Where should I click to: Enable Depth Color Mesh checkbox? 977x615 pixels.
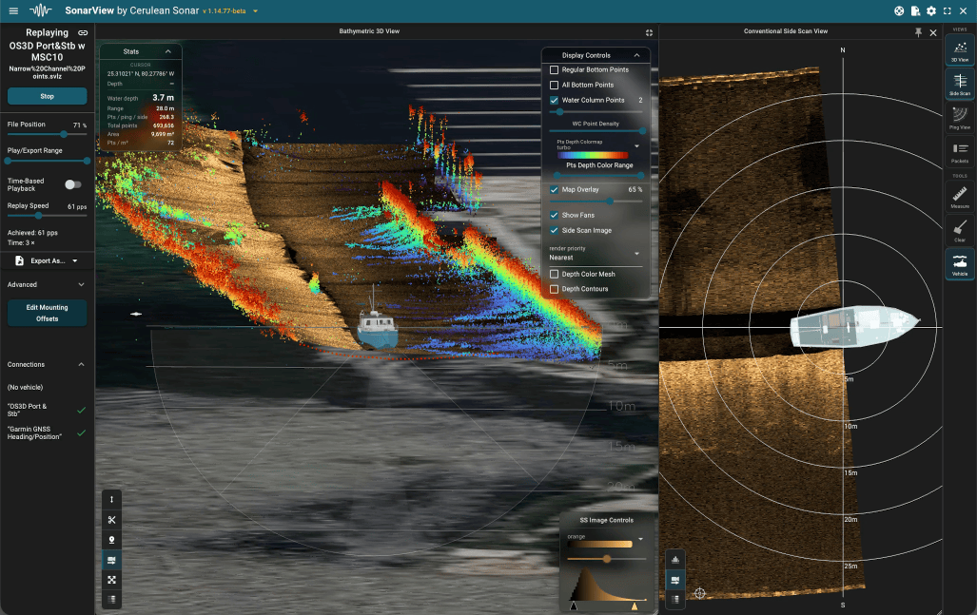pyautogui.click(x=554, y=274)
